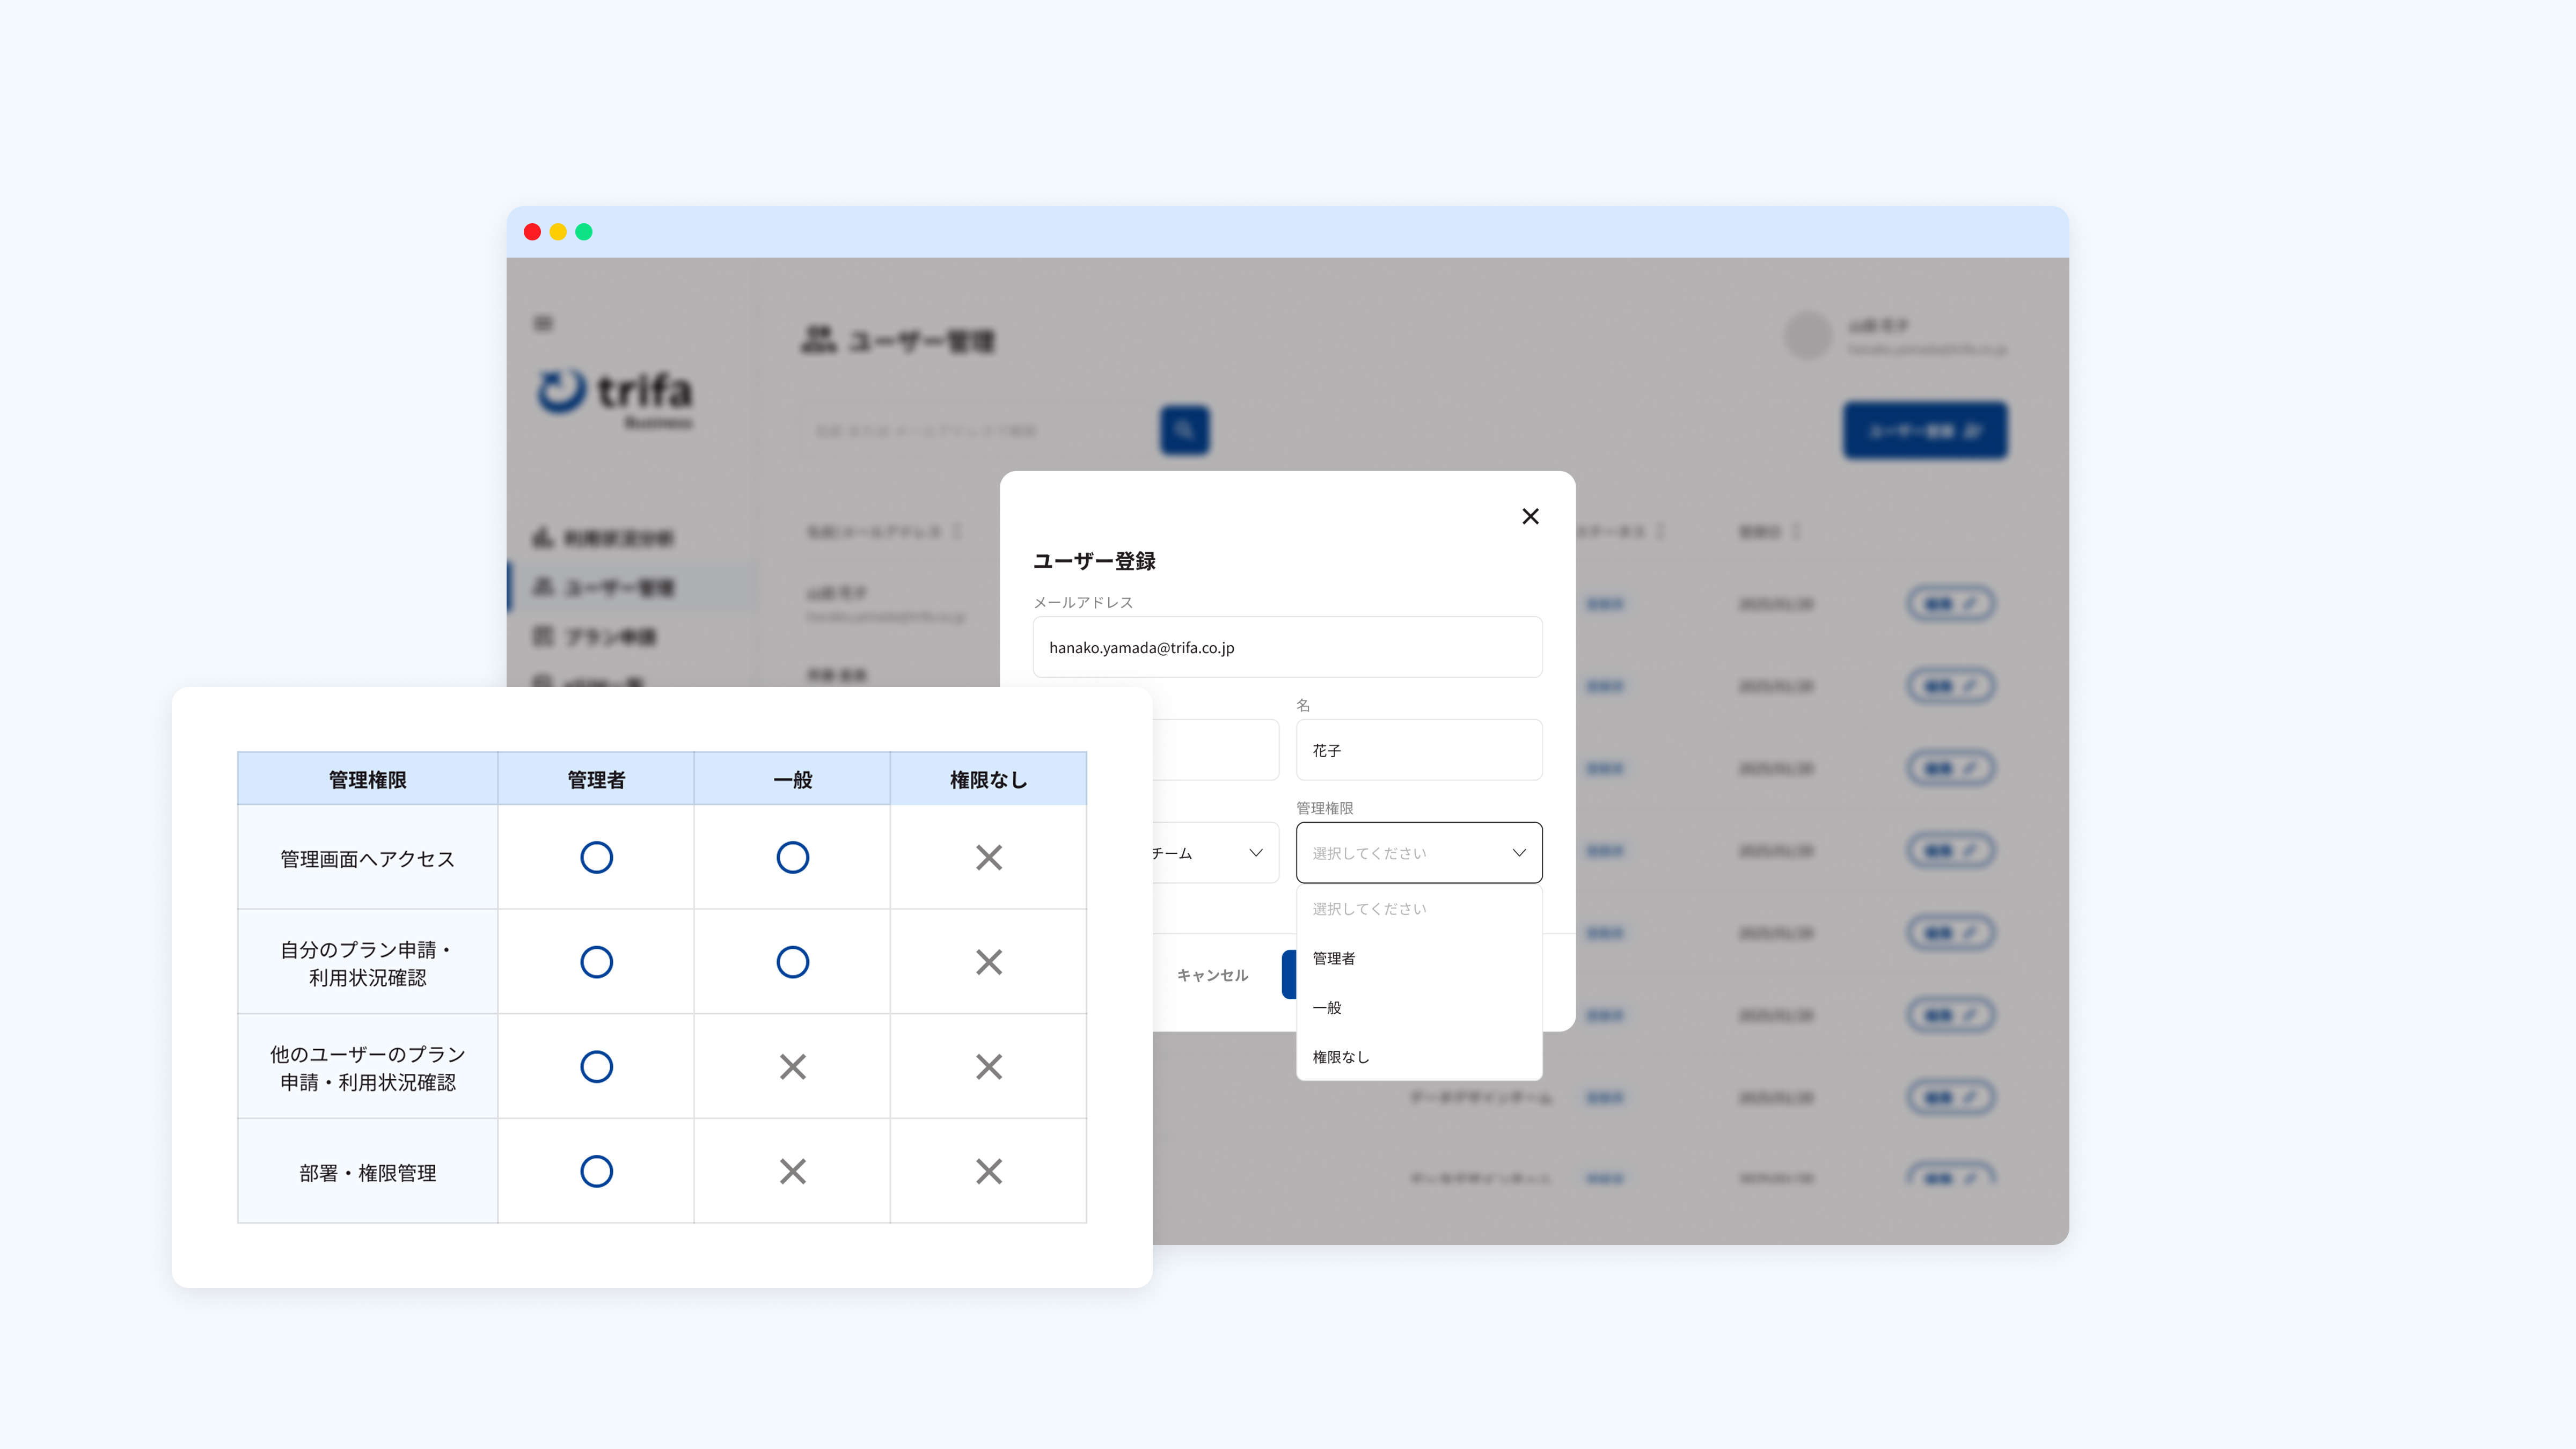Click the blue user registration button top right

[x=1924, y=431]
